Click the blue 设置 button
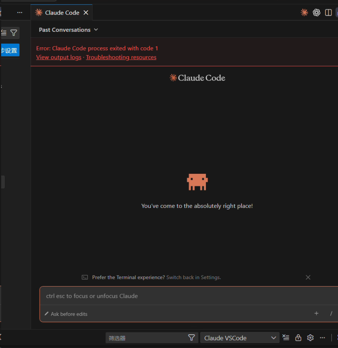 (x=10, y=50)
